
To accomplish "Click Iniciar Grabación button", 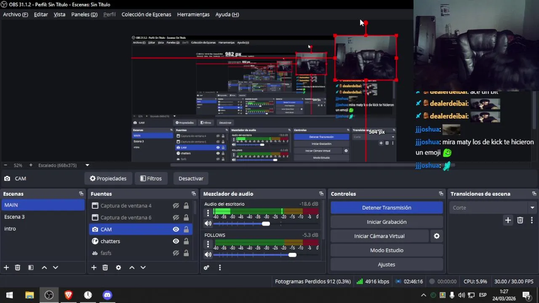I will tap(387, 222).
